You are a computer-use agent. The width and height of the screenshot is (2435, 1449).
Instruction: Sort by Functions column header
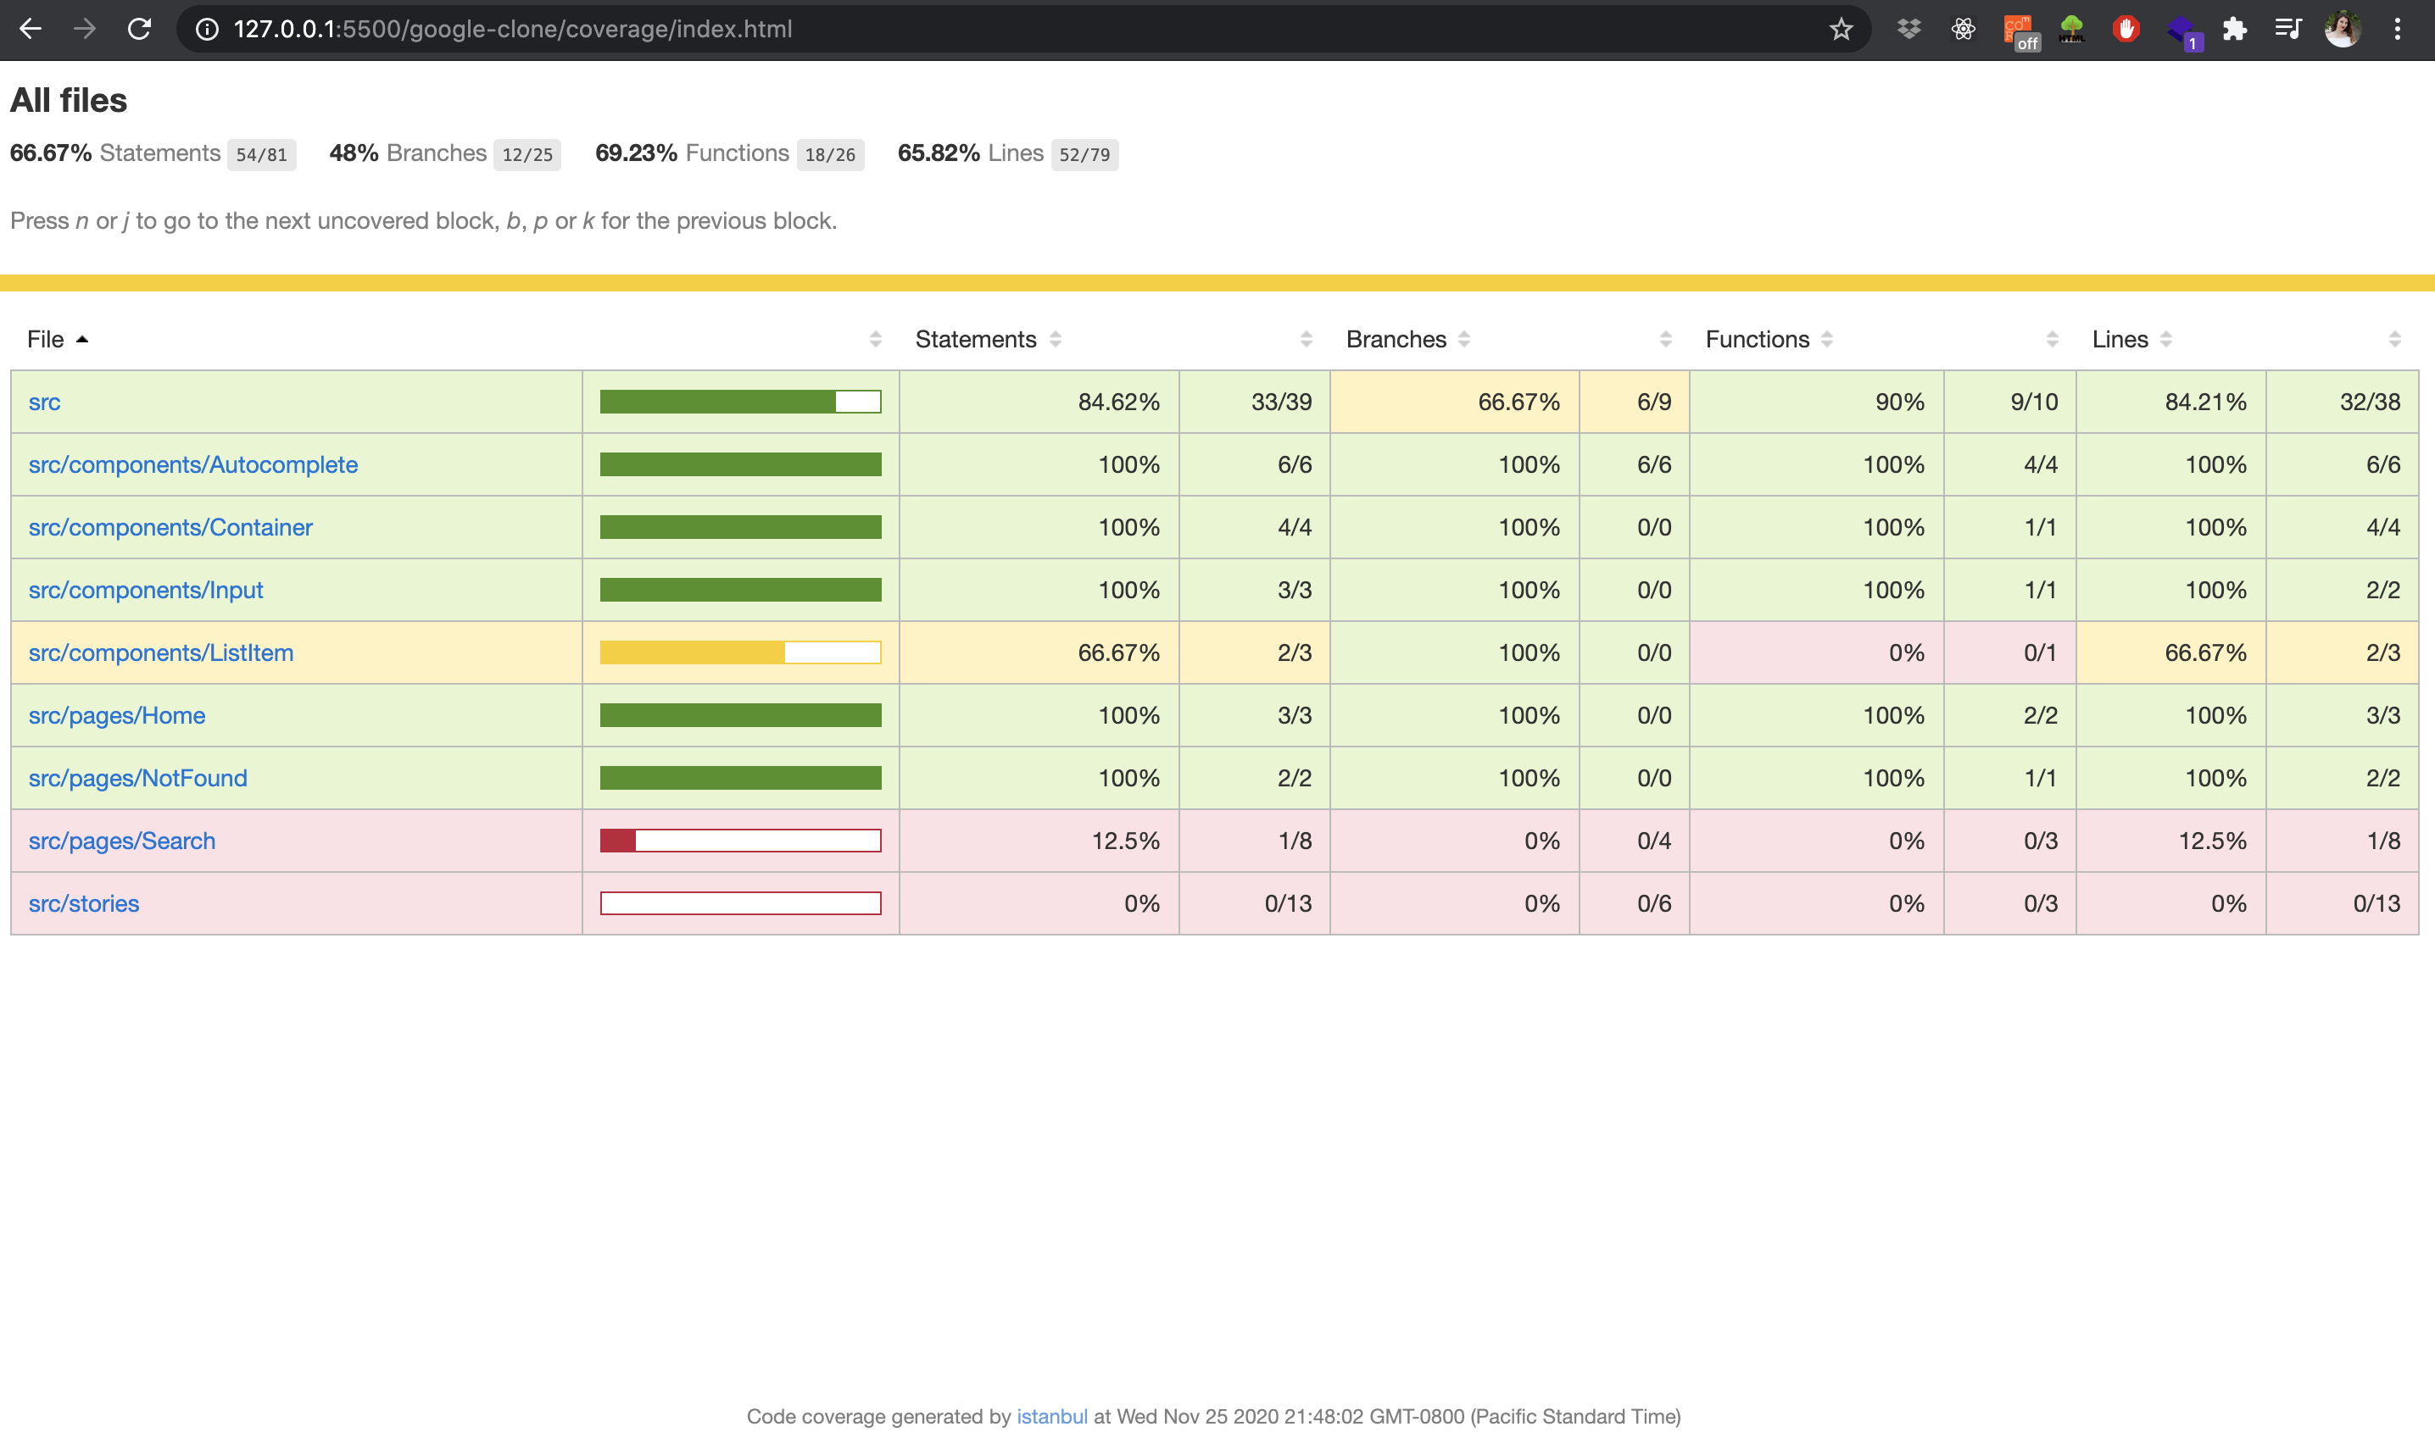tap(1768, 339)
